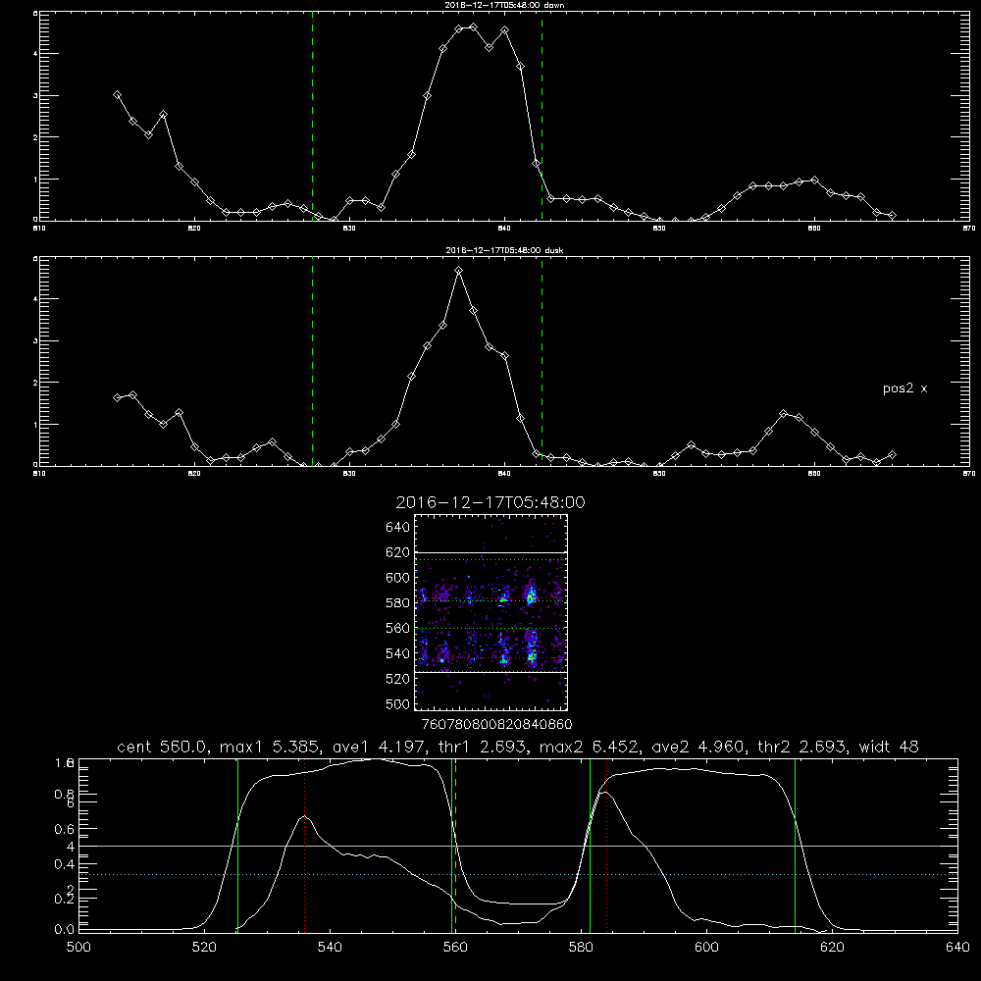
Task: Click bottom plot x-axis label '560'
Action: [455, 948]
